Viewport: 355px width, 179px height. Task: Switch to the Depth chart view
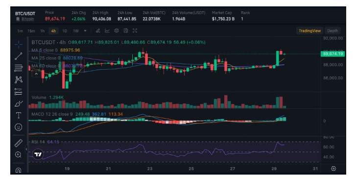coord(332,31)
